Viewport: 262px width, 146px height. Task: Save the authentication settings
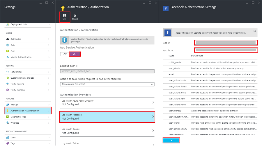65,17
